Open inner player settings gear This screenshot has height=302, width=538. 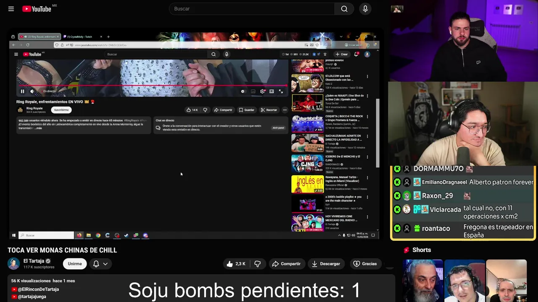(x=262, y=91)
